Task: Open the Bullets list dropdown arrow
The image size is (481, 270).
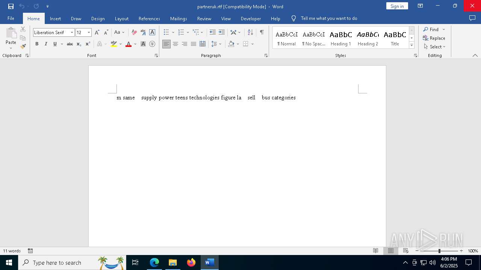Action: pyautogui.click(x=173, y=33)
